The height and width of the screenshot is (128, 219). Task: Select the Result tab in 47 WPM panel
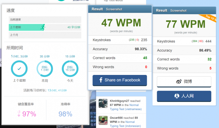pos(97,9)
